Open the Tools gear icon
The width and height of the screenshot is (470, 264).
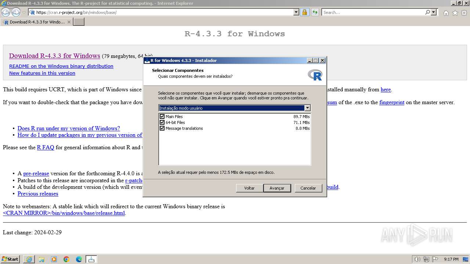[464, 13]
